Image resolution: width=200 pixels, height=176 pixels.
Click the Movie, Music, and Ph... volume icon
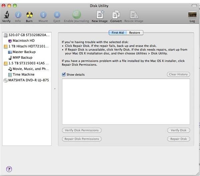10,69
